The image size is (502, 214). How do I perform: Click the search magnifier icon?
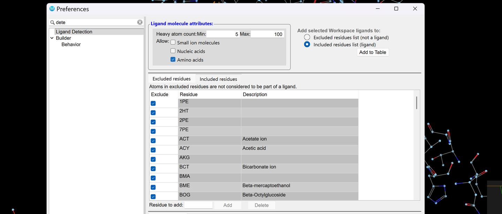(53, 22)
